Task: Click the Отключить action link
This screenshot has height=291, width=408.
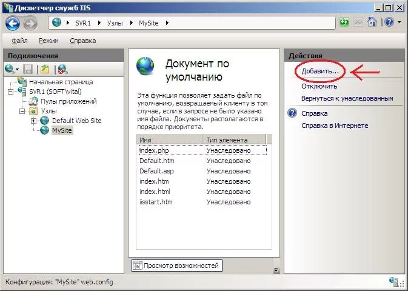Action: click(x=319, y=86)
